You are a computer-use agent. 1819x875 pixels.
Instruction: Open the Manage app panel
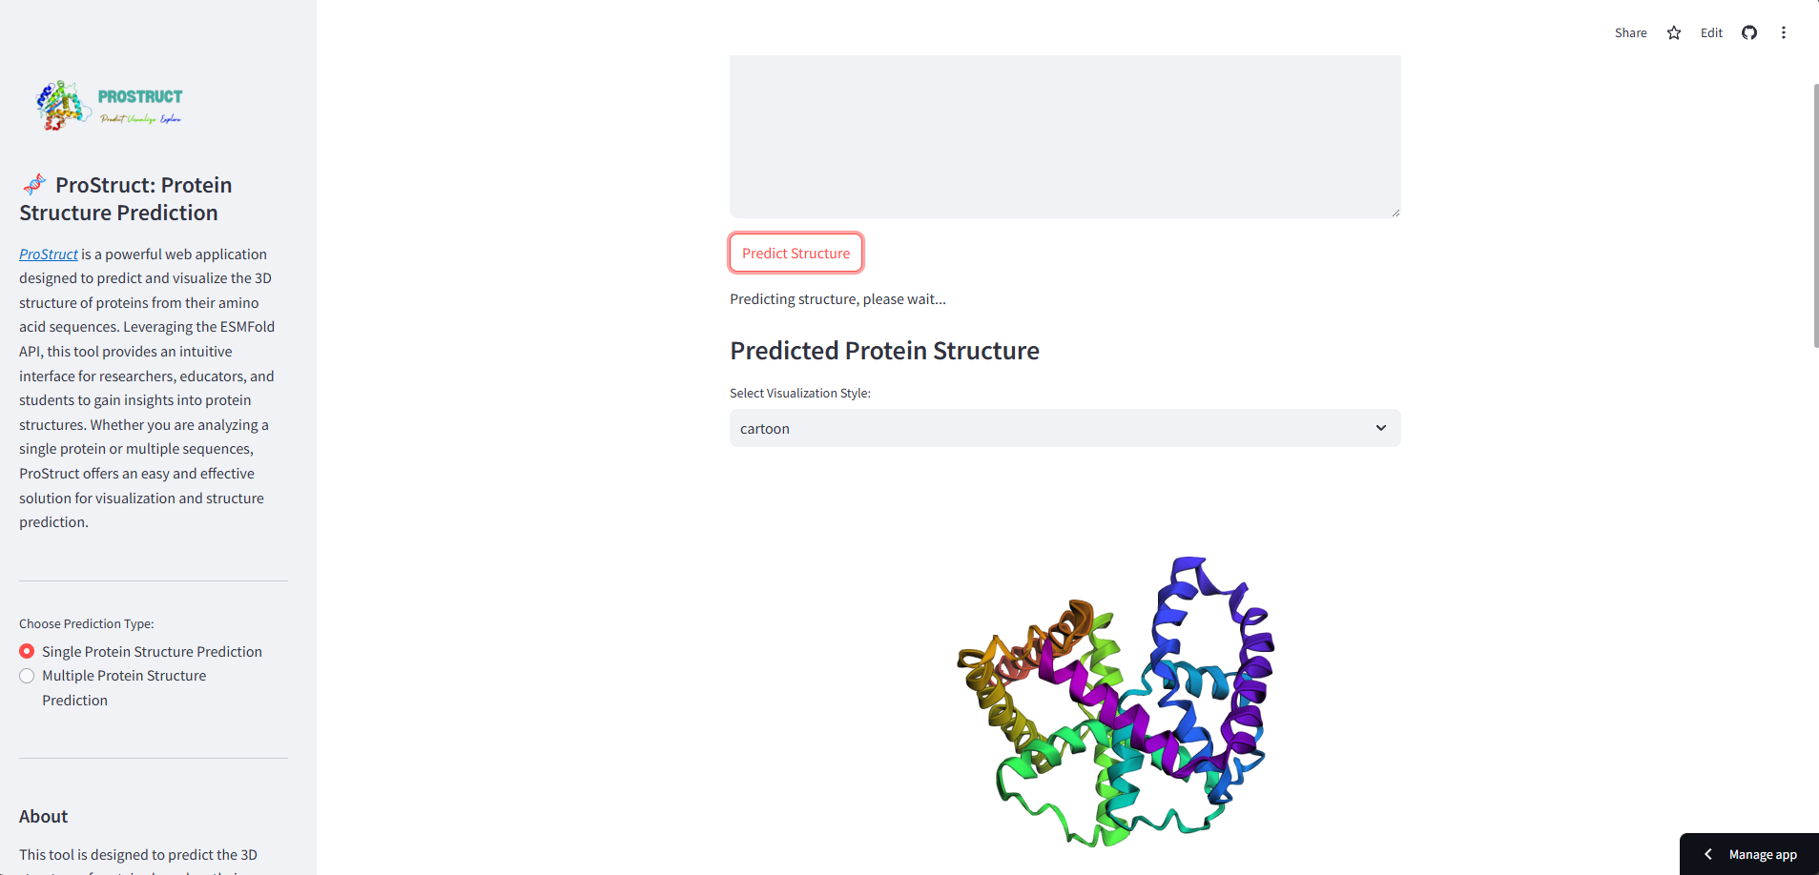click(x=1763, y=855)
